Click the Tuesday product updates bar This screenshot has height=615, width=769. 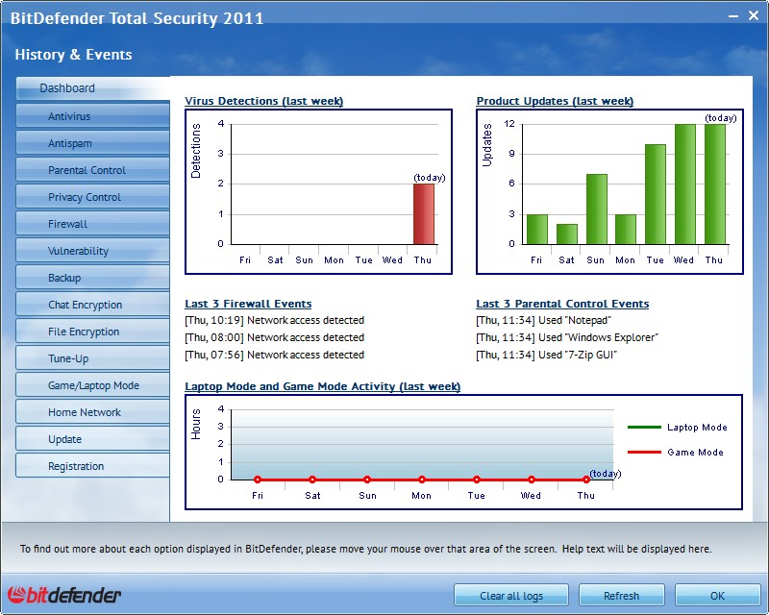(x=656, y=194)
